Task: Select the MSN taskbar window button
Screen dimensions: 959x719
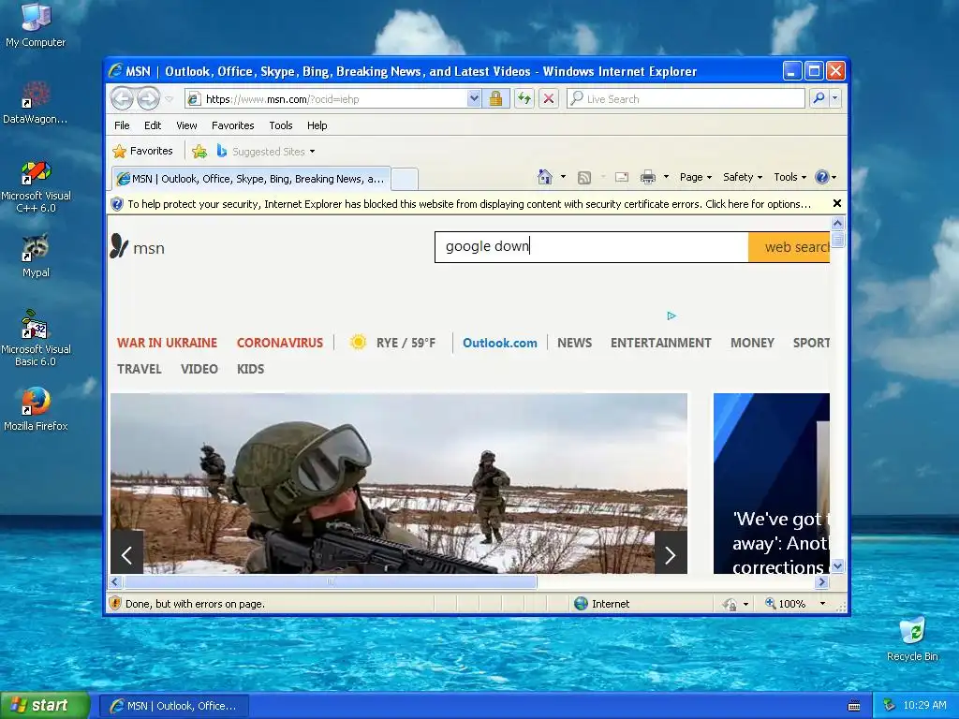Action: pyautogui.click(x=173, y=706)
